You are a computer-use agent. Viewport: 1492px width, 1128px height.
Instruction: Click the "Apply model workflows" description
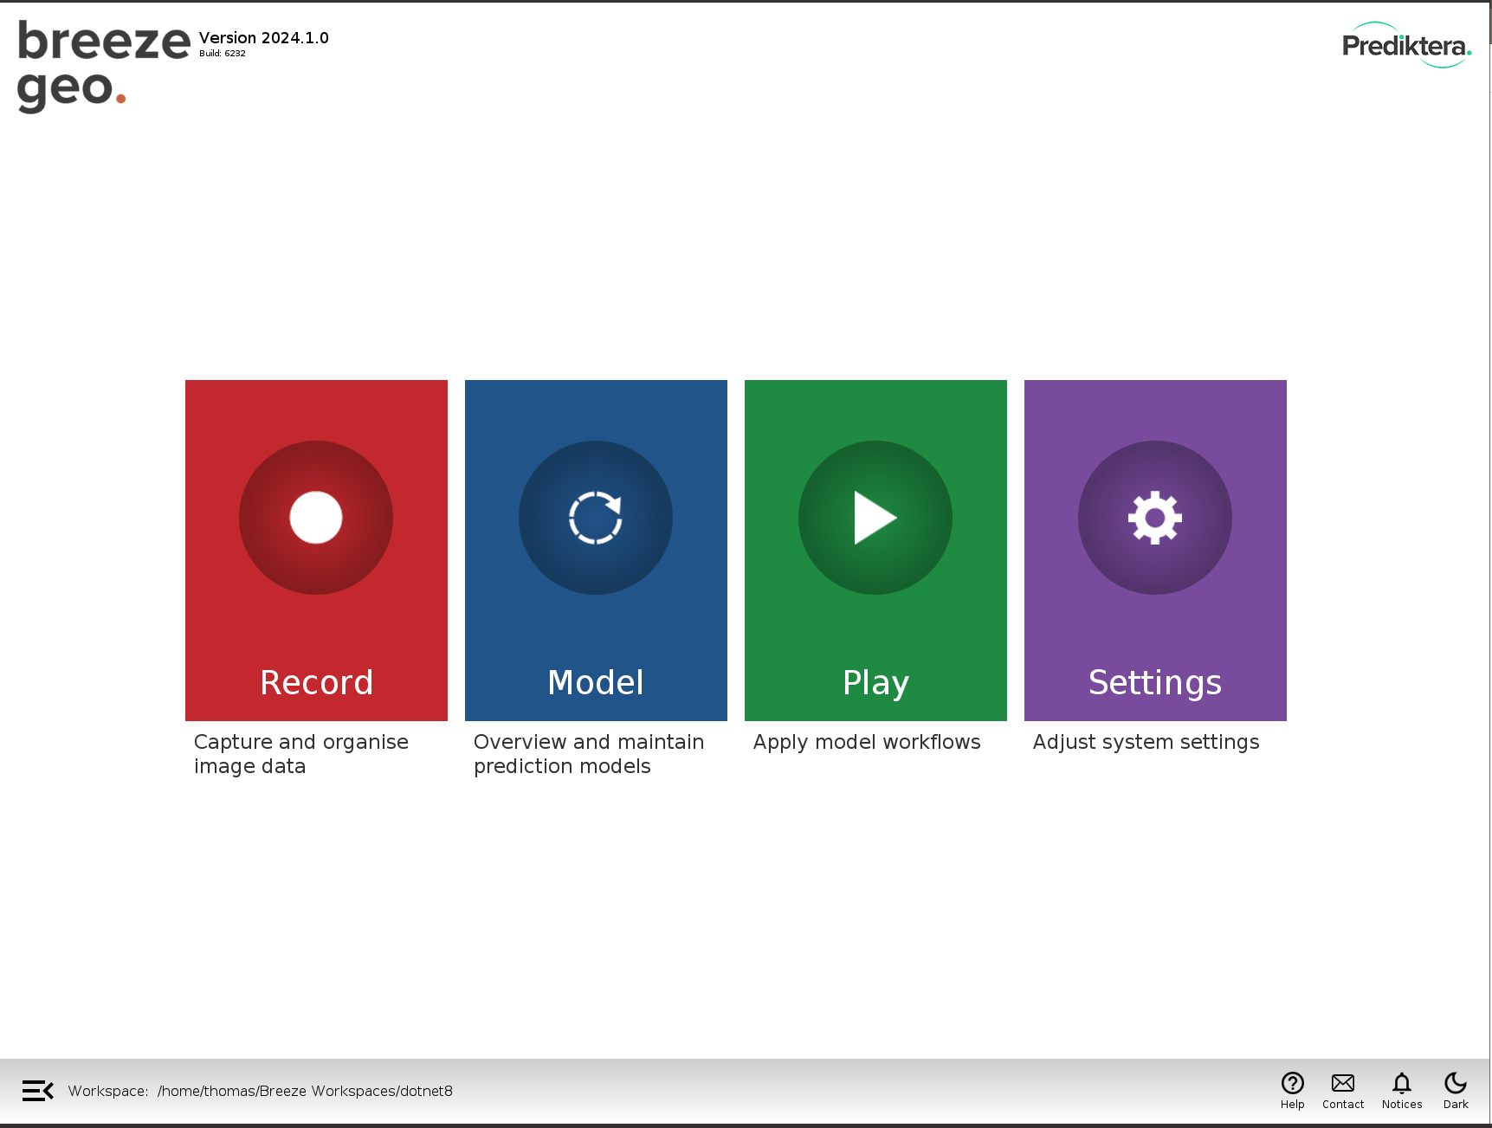coord(866,742)
